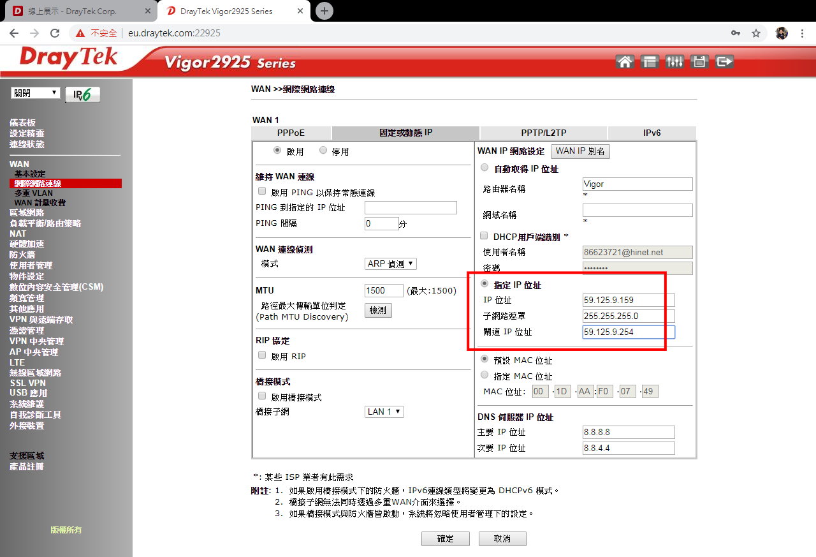Click the layout panel icon in header
The width and height of the screenshot is (816, 557).
click(650, 62)
